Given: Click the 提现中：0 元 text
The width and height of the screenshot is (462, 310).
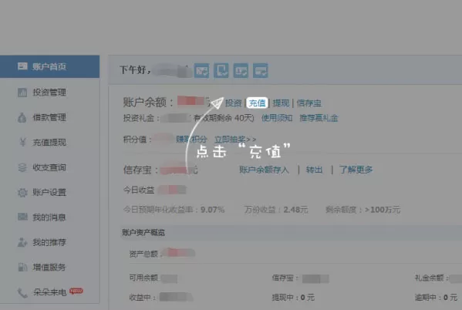Looking at the screenshot, I should click(x=293, y=298).
